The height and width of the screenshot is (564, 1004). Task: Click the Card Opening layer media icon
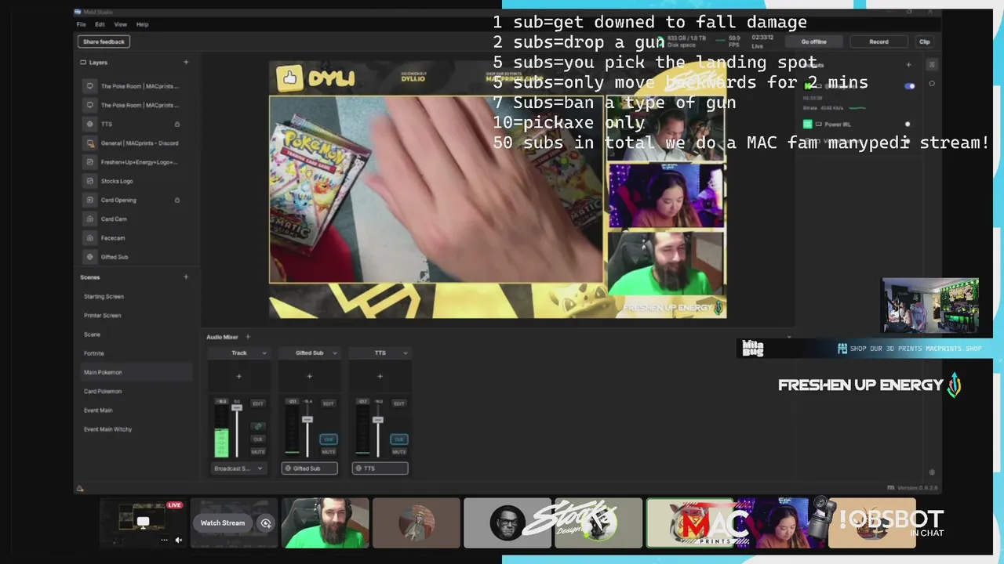pos(90,200)
